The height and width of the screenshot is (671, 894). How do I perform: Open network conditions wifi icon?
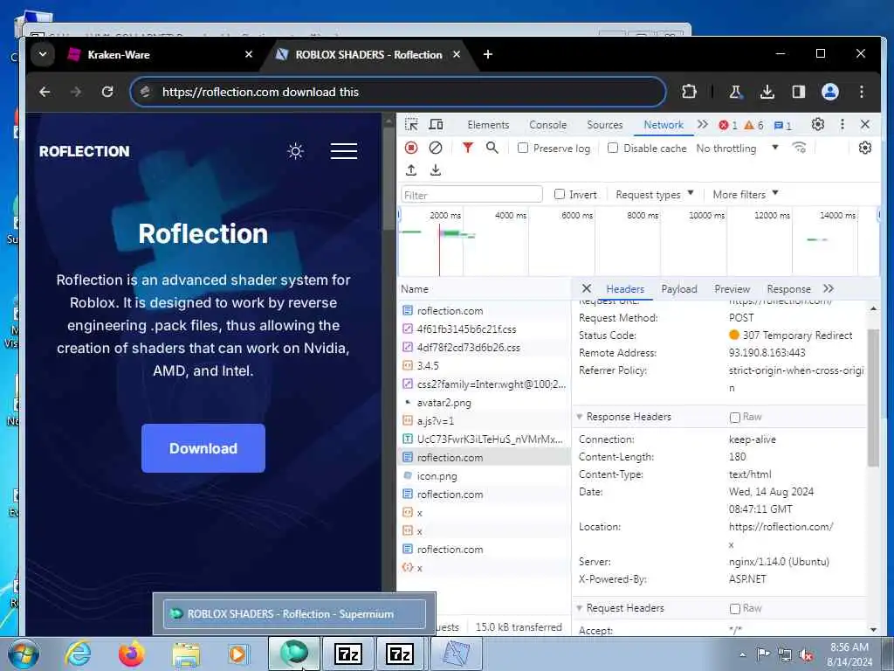[800, 148]
